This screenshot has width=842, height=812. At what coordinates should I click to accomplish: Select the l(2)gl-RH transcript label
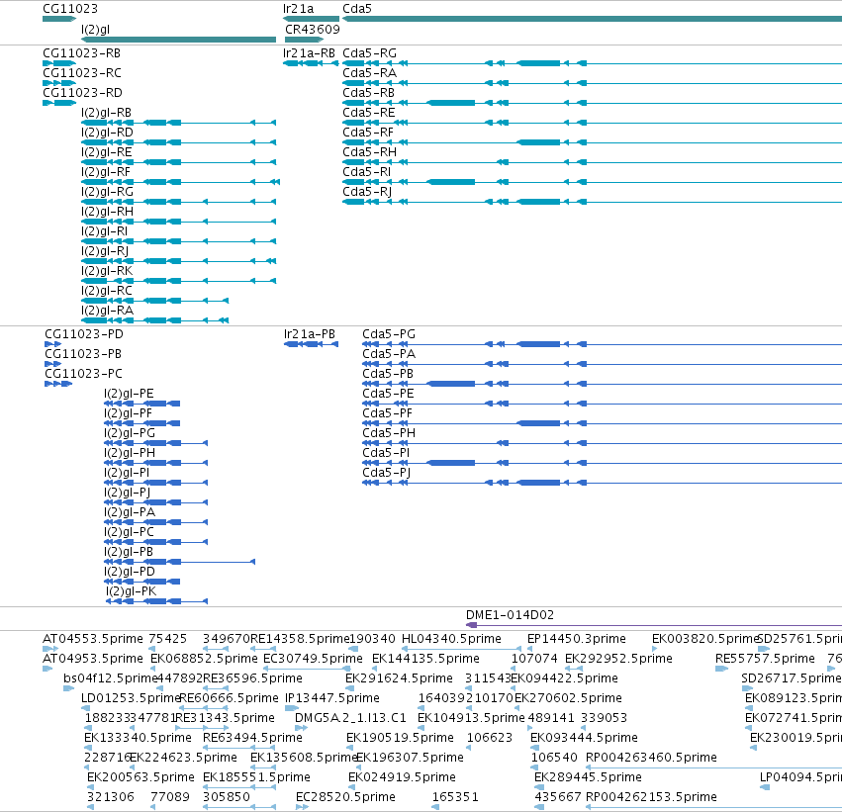click(x=108, y=212)
